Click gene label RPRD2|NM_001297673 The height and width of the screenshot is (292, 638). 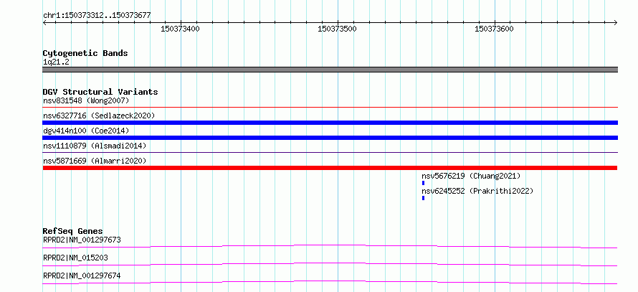pyautogui.click(x=82, y=240)
